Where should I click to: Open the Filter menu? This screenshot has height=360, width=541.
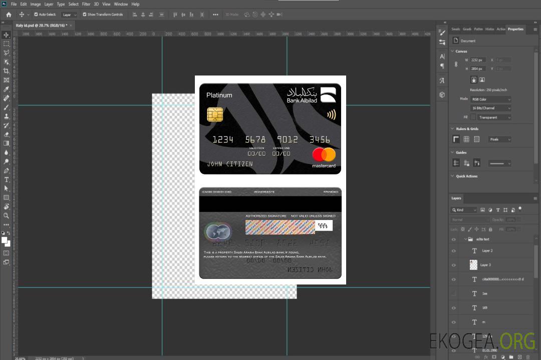tap(86, 4)
